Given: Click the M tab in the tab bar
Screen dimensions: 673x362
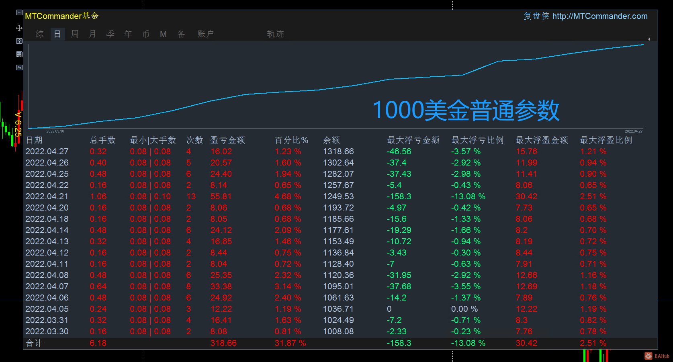Looking at the screenshot, I should [x=163, y=34].
